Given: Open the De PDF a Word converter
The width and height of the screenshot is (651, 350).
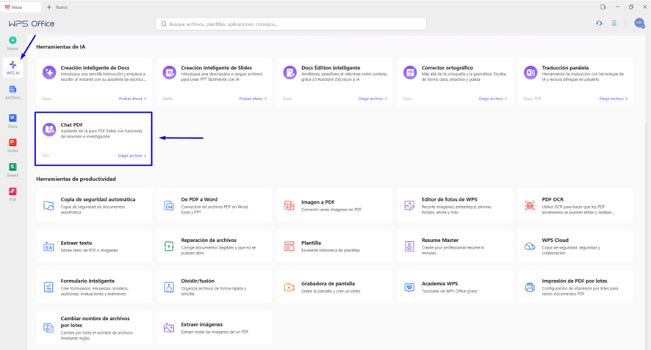Looking at the screenshot, I should coord(215,205).
